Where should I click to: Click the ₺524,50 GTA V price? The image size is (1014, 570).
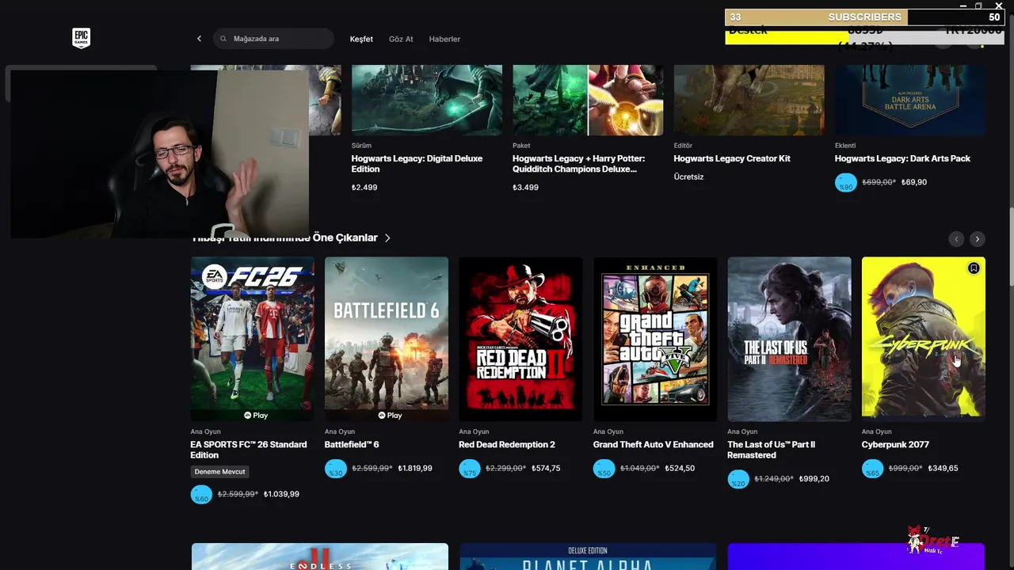tap(680, 469)
